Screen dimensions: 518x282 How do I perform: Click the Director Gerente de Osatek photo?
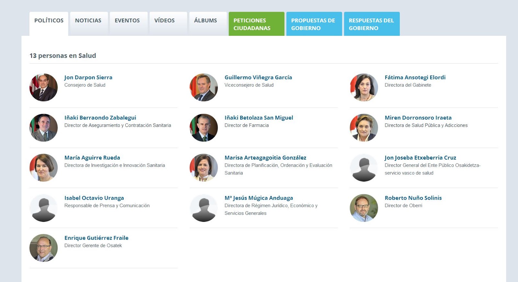point(43,248)
